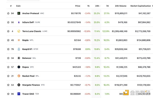This screenshot has width=153, height=98.
Task: Click the Rocket Pool orange logo
Action: [x=19, y=76]
